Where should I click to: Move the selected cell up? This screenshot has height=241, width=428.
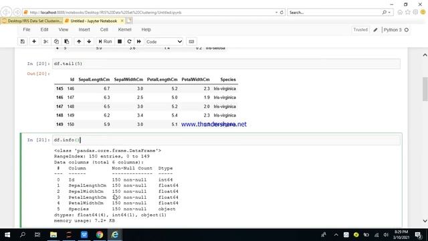79,42
